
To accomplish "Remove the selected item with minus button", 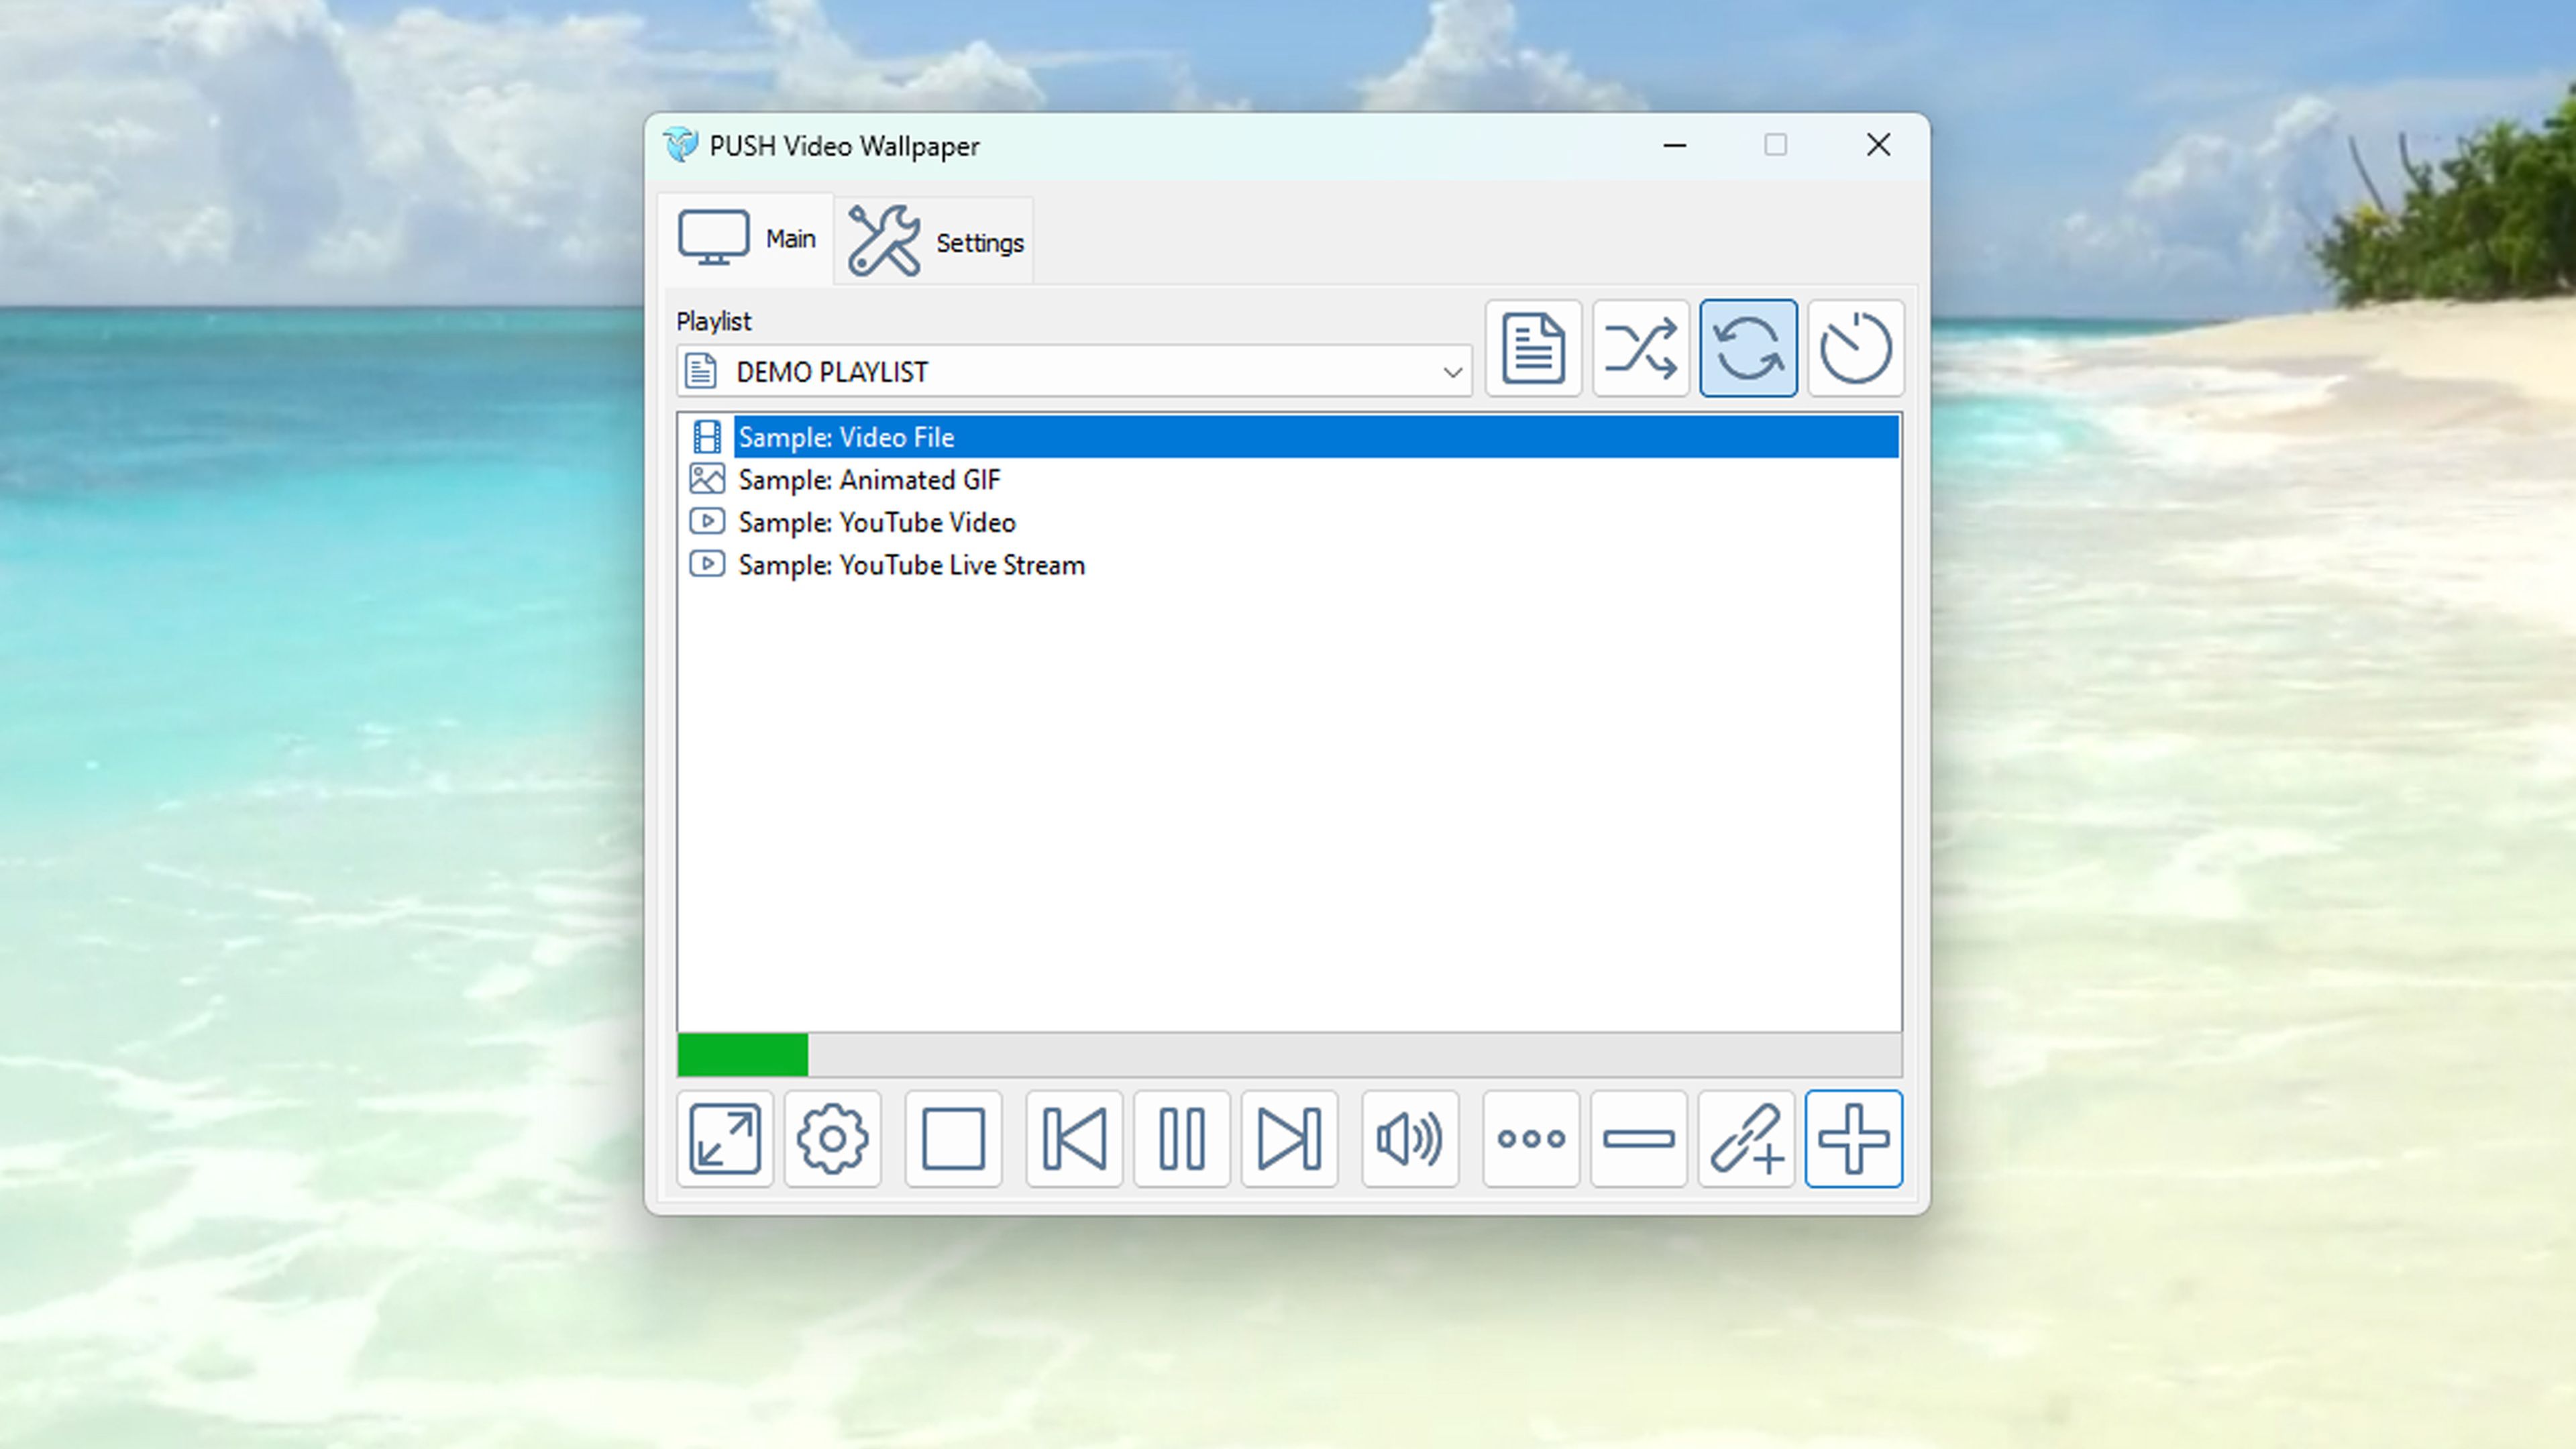I will (x=1638, y=1138).
